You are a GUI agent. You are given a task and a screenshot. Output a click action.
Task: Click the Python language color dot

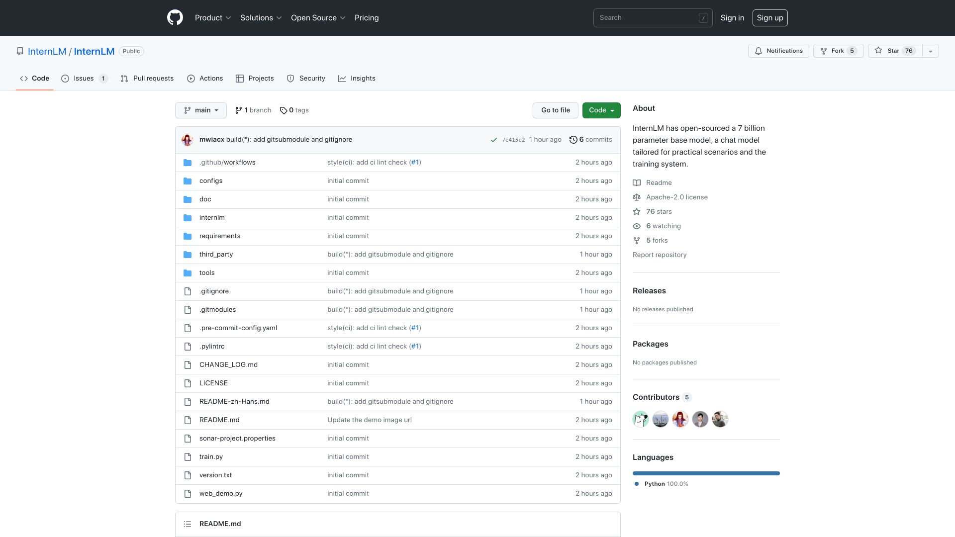point(637,484)
